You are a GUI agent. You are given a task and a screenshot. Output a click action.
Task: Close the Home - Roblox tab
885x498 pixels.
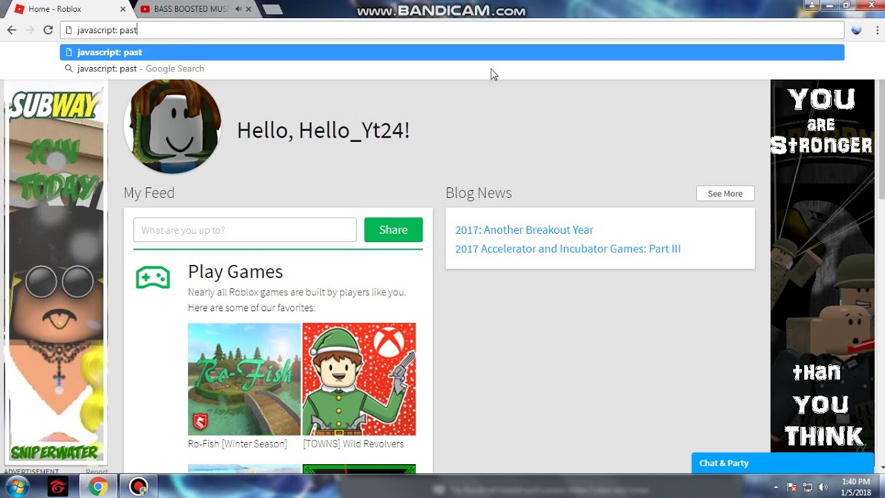(x=123, y=9)
